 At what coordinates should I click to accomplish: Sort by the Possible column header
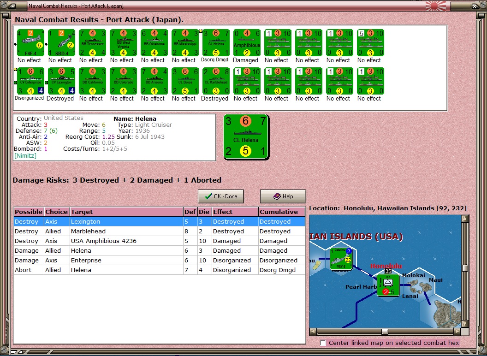[x=29, y=212]
